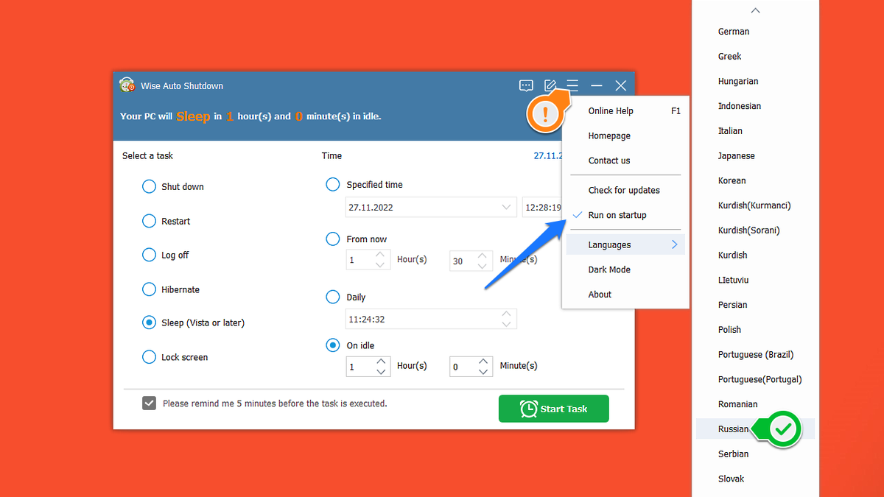884x497 pixels.
Task: Choose the Daily radio button
Action: pyautogui.click(x=333, y=297)
